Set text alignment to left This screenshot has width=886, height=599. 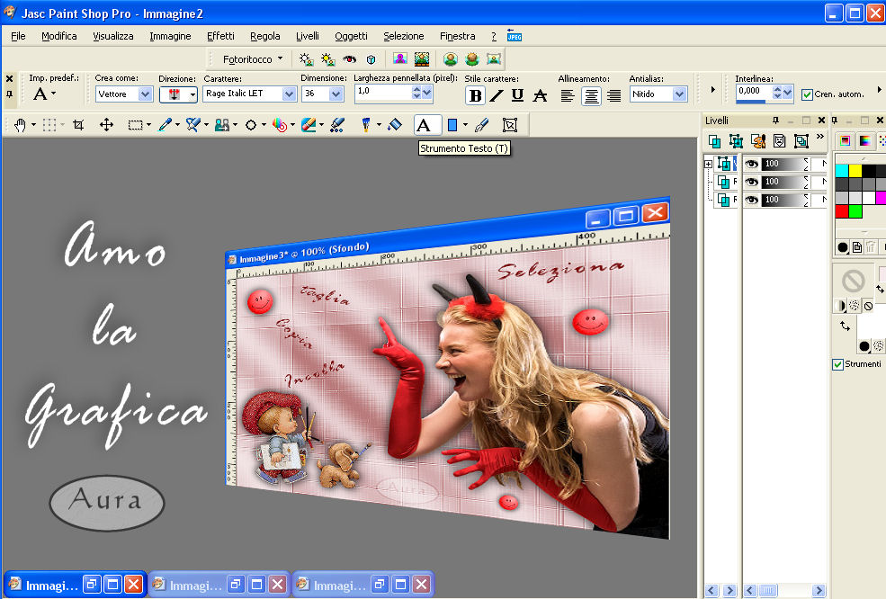[x=568, y=95]
